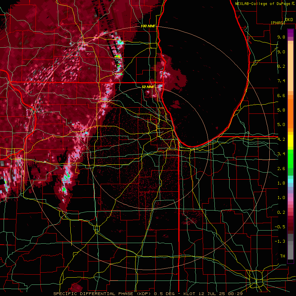Image resolution: width=296 pixels, height=296 pixels.
Task: Select the 0.2 scale label
Action: click(281, 212)
